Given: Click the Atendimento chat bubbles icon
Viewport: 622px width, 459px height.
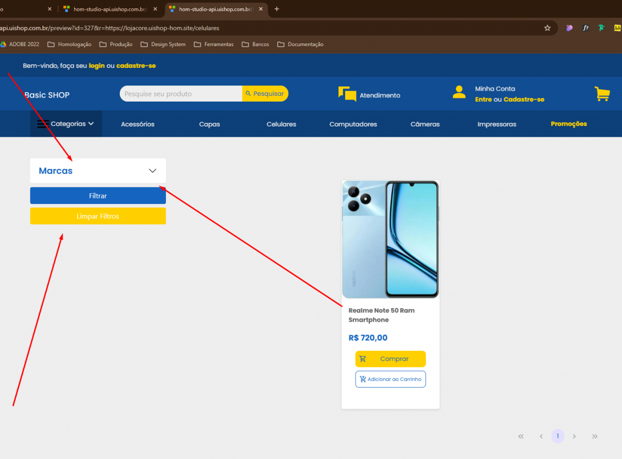Looking at the screenshot, I should (347, 94).
